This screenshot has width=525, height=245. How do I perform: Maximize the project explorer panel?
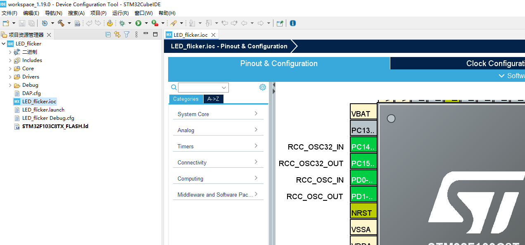coord(155,34)
